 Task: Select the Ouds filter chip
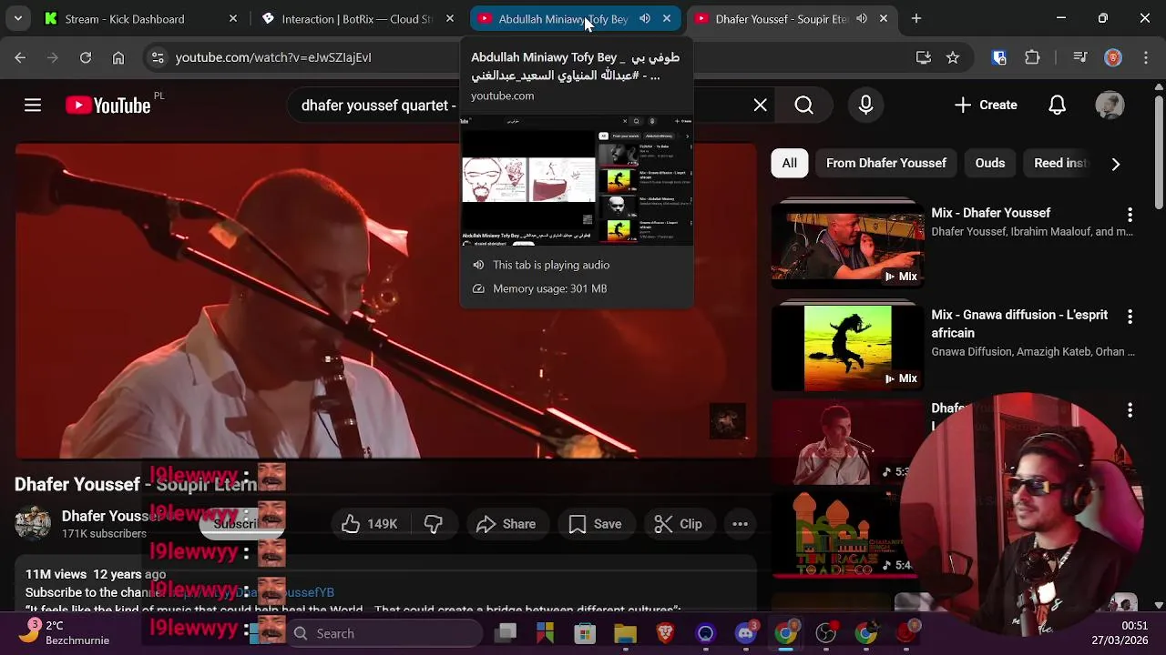[990, 164]
